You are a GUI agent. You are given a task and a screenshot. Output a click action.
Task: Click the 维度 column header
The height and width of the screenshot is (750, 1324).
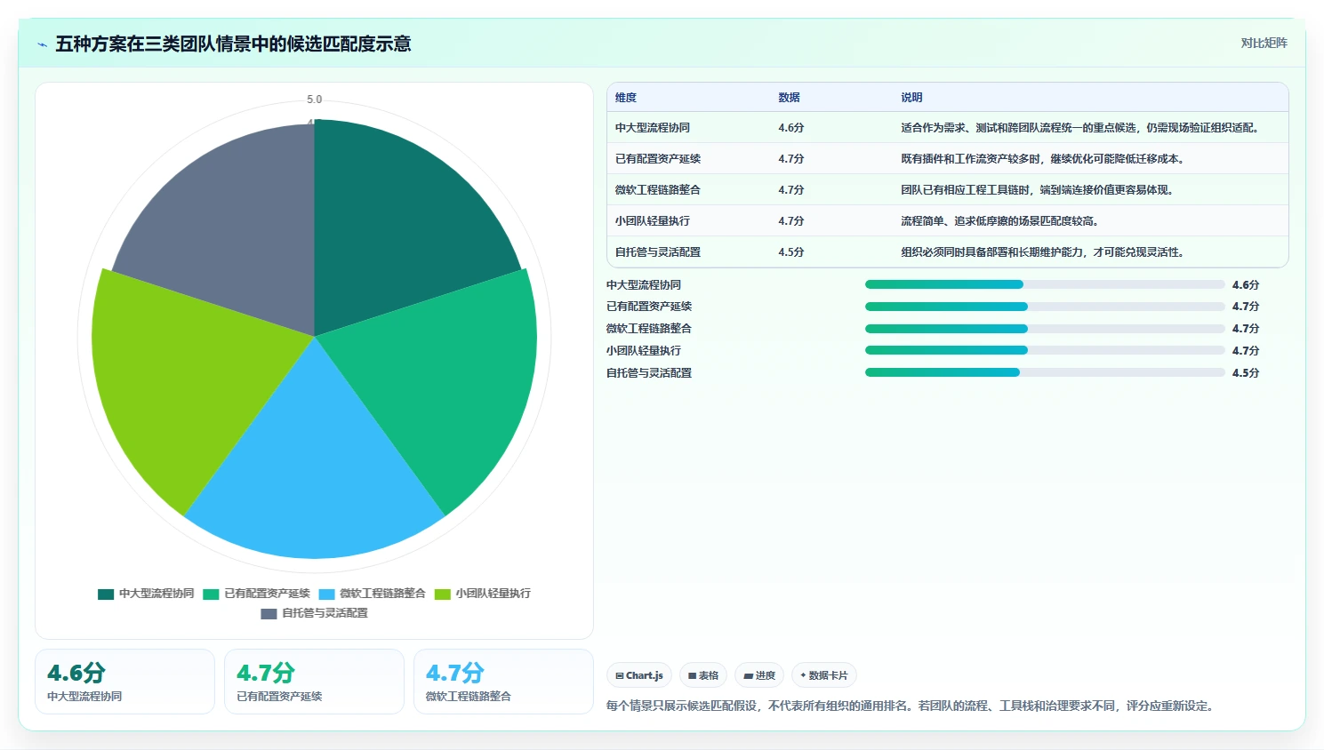click(626, 98)
